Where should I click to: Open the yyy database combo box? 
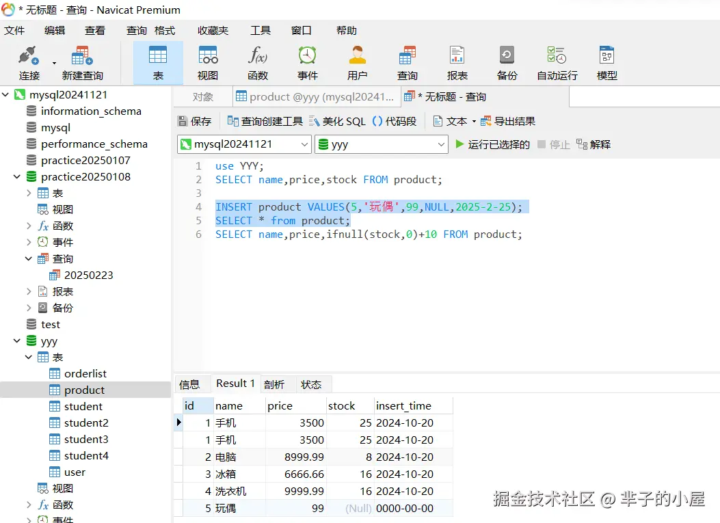[x=381, y=144]
